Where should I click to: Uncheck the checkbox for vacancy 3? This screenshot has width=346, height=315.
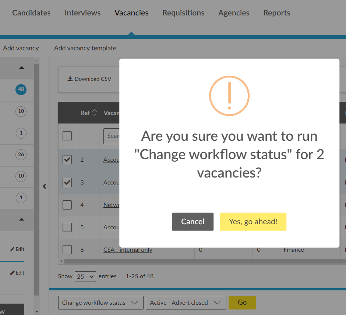click(x=67, y=182)
